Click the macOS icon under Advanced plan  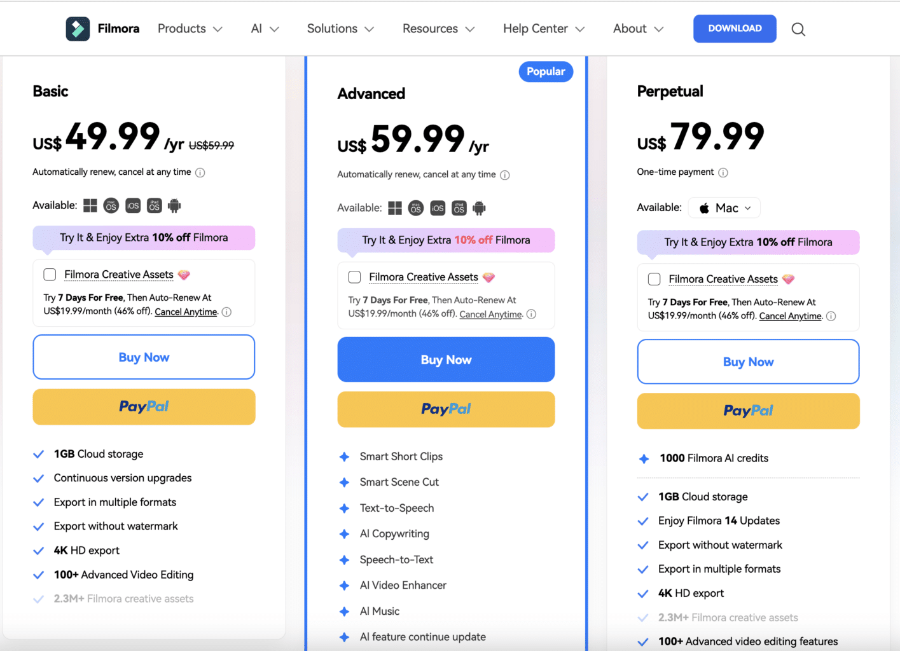[x=416, y=208]
